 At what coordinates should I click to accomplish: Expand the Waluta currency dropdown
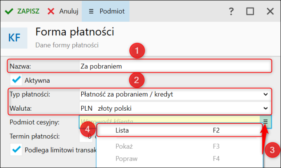click(265, 108)
